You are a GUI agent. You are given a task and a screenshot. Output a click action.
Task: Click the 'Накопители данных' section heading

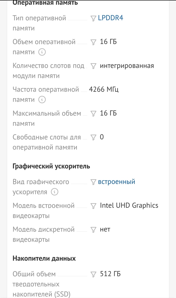[44, 259]
